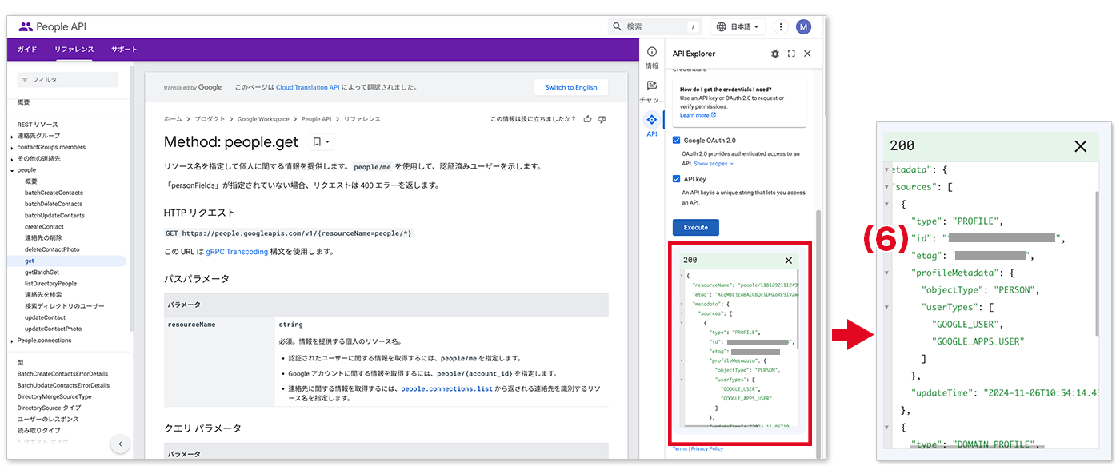
Task: Open the bookmark dropdown arrow
Action: 328,142
